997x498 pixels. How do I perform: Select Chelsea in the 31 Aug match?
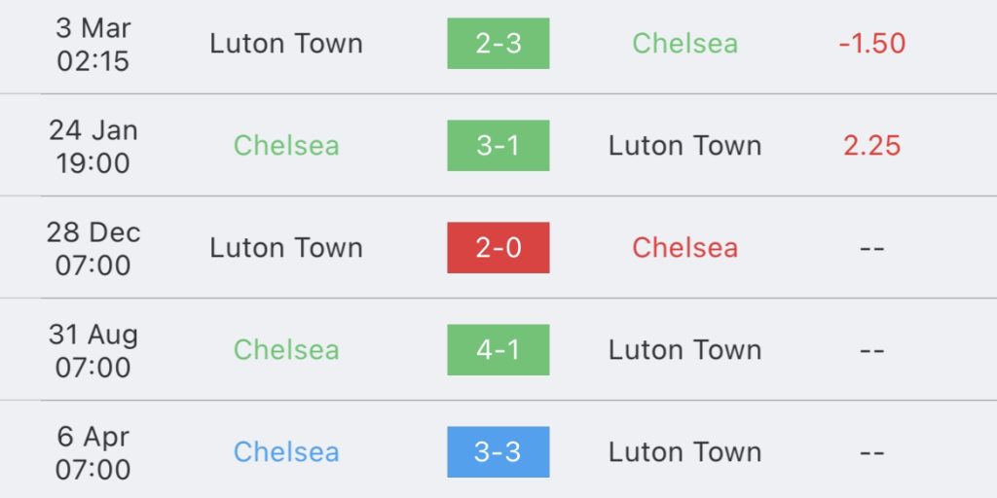pyautogui.click(x=286, y=349)
